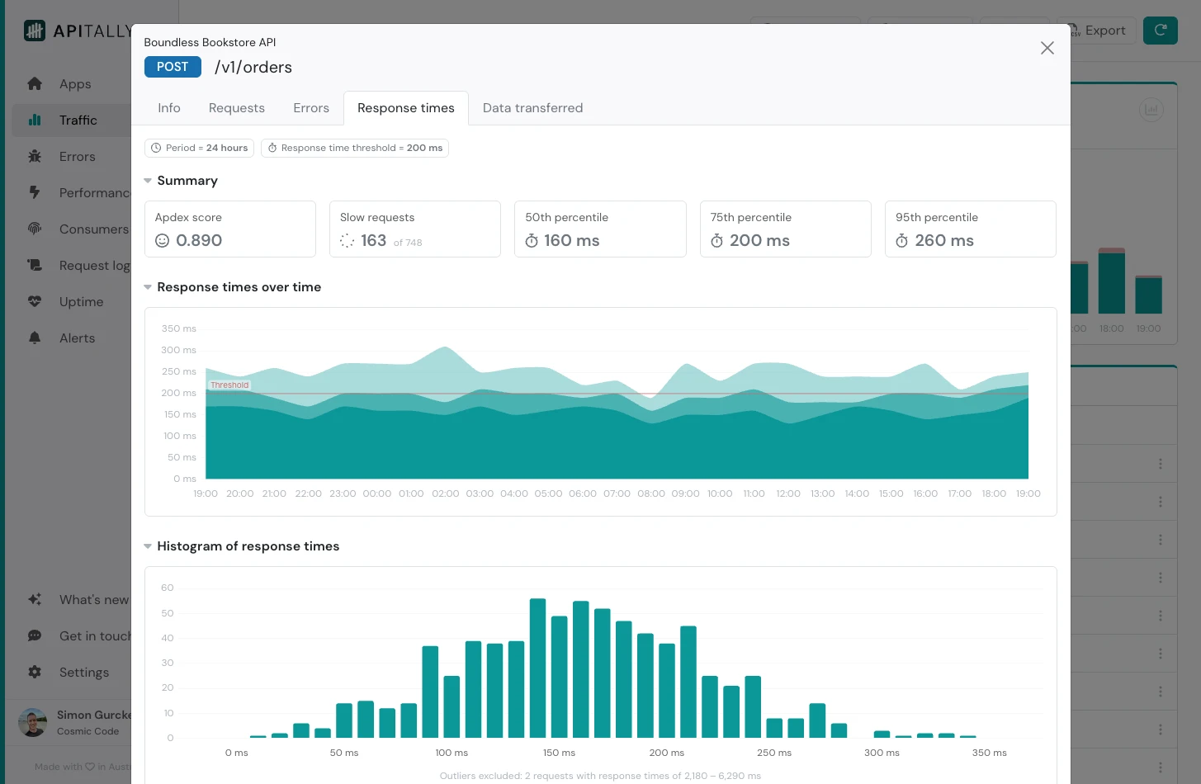Collapse the Summary section
Image resolution: width=1201 pixels, height=784 pixels.
click(x=148, y=181)
